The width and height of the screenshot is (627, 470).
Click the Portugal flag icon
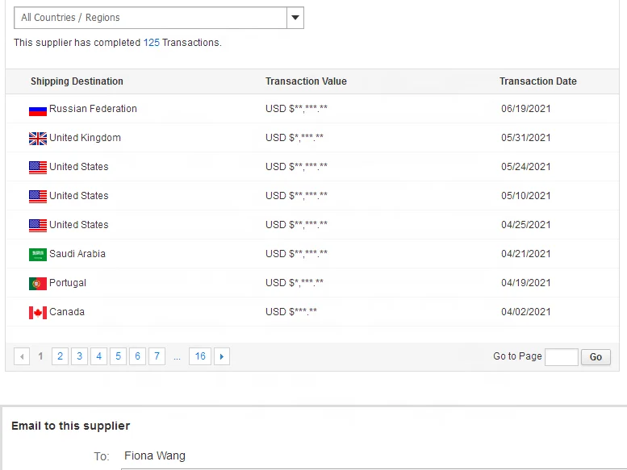[38, 284]
